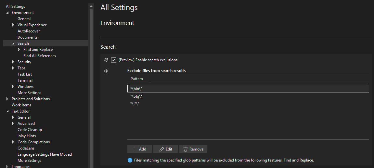This screenshot has height=168, width=374.
Task: Click the gear icon beside Enable search exclusions
Action: [x=106, y=60]
